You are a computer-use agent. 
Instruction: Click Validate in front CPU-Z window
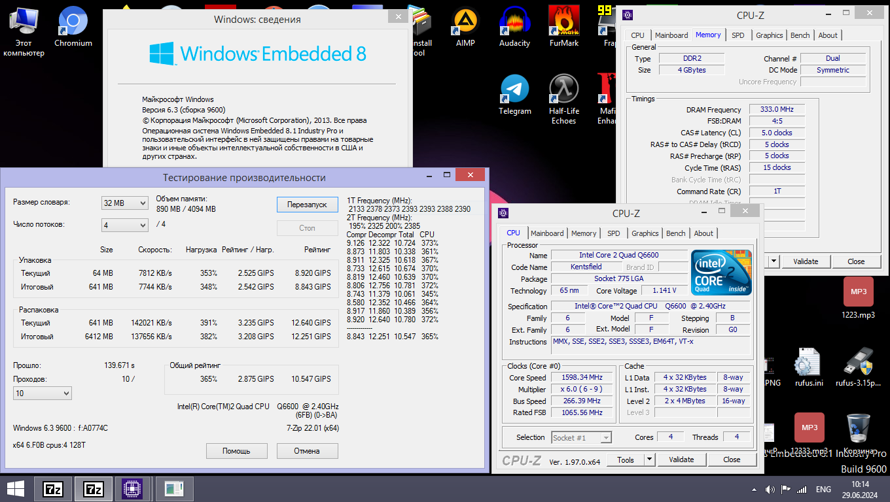(x=681, y=460)
